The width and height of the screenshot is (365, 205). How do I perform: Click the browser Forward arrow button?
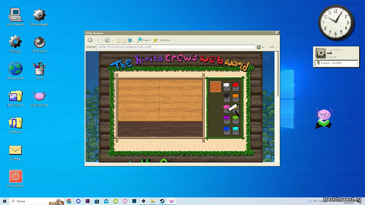point(107,40)
